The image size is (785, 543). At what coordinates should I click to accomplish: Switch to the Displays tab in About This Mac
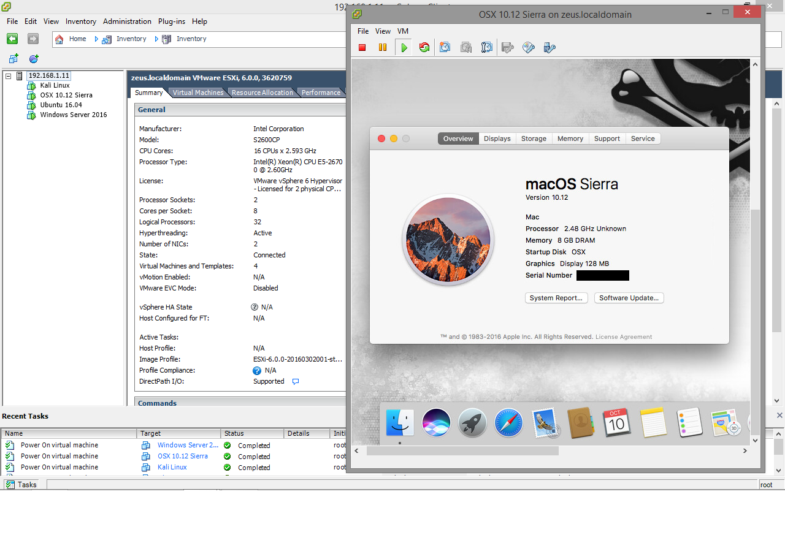497,139
